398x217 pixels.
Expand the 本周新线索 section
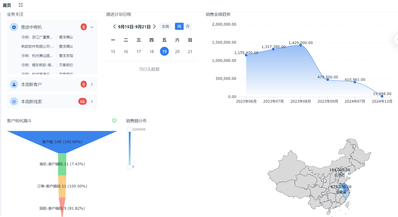(92, 101)
